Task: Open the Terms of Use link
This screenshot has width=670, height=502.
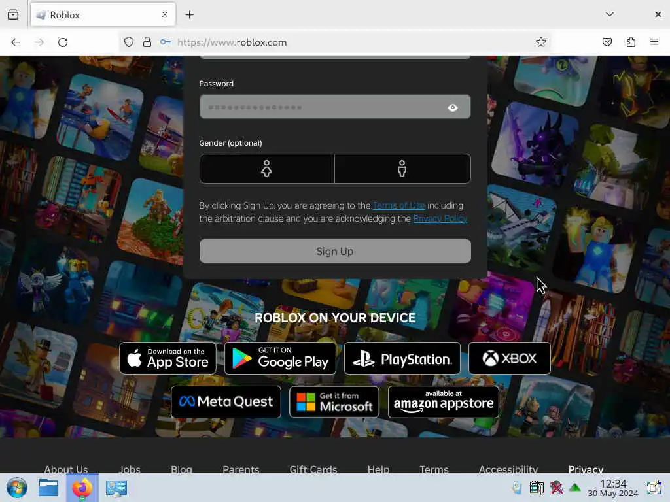Action: [398, 205]
